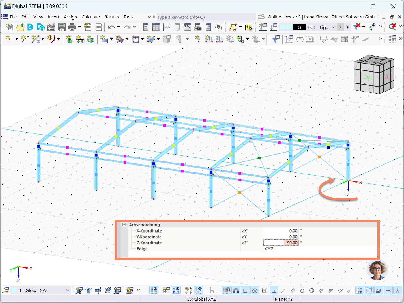Image resolution: width=404 pixels, height=303 pixels.
Task: Select the New Nodal Load tool
Action: 198,39
